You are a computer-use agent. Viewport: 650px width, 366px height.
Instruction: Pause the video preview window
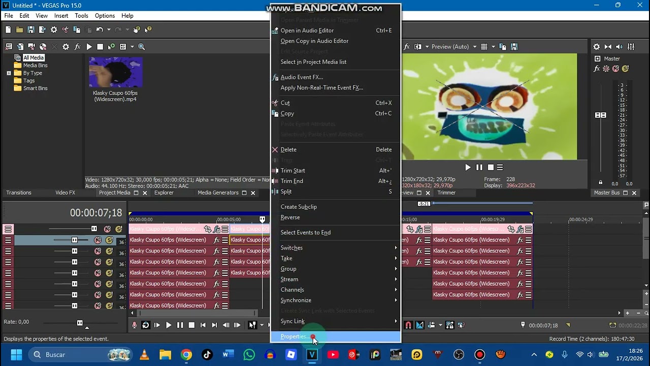point(479,167)
